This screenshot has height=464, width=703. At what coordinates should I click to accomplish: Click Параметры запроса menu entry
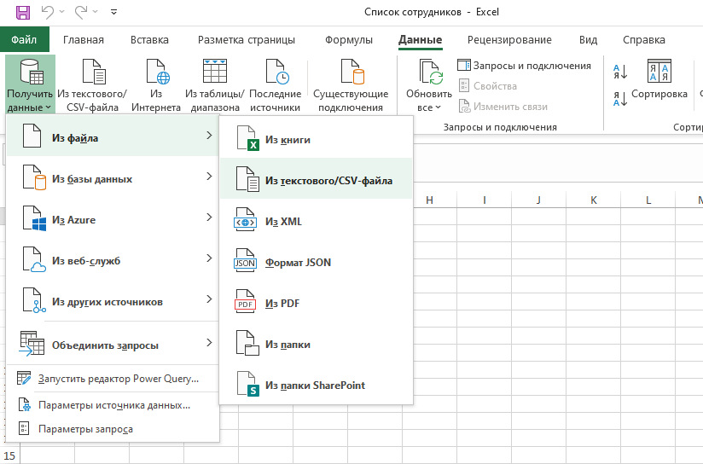pyautogui.click(x=113, y=429)
